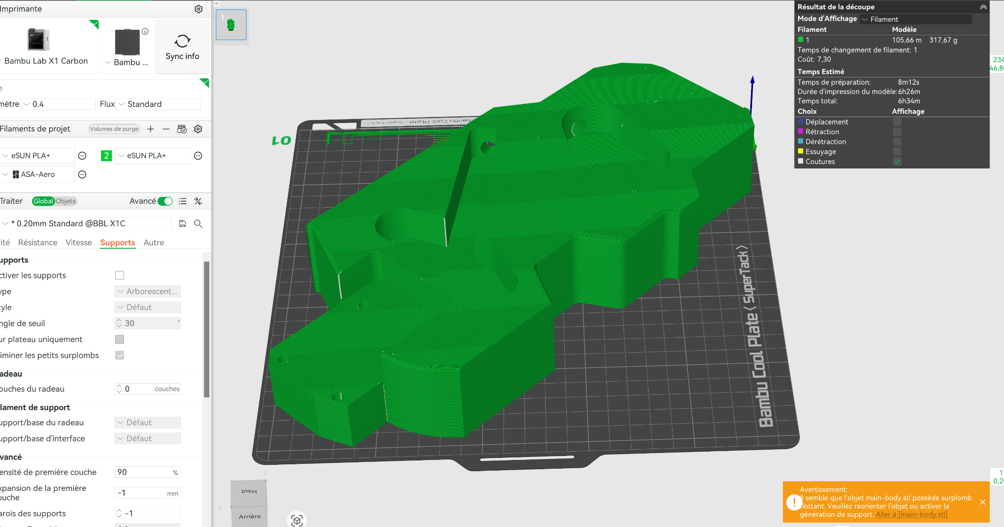Save the process preset with the disk icon
Screen dimensions: 1004x527
point(182,223)
